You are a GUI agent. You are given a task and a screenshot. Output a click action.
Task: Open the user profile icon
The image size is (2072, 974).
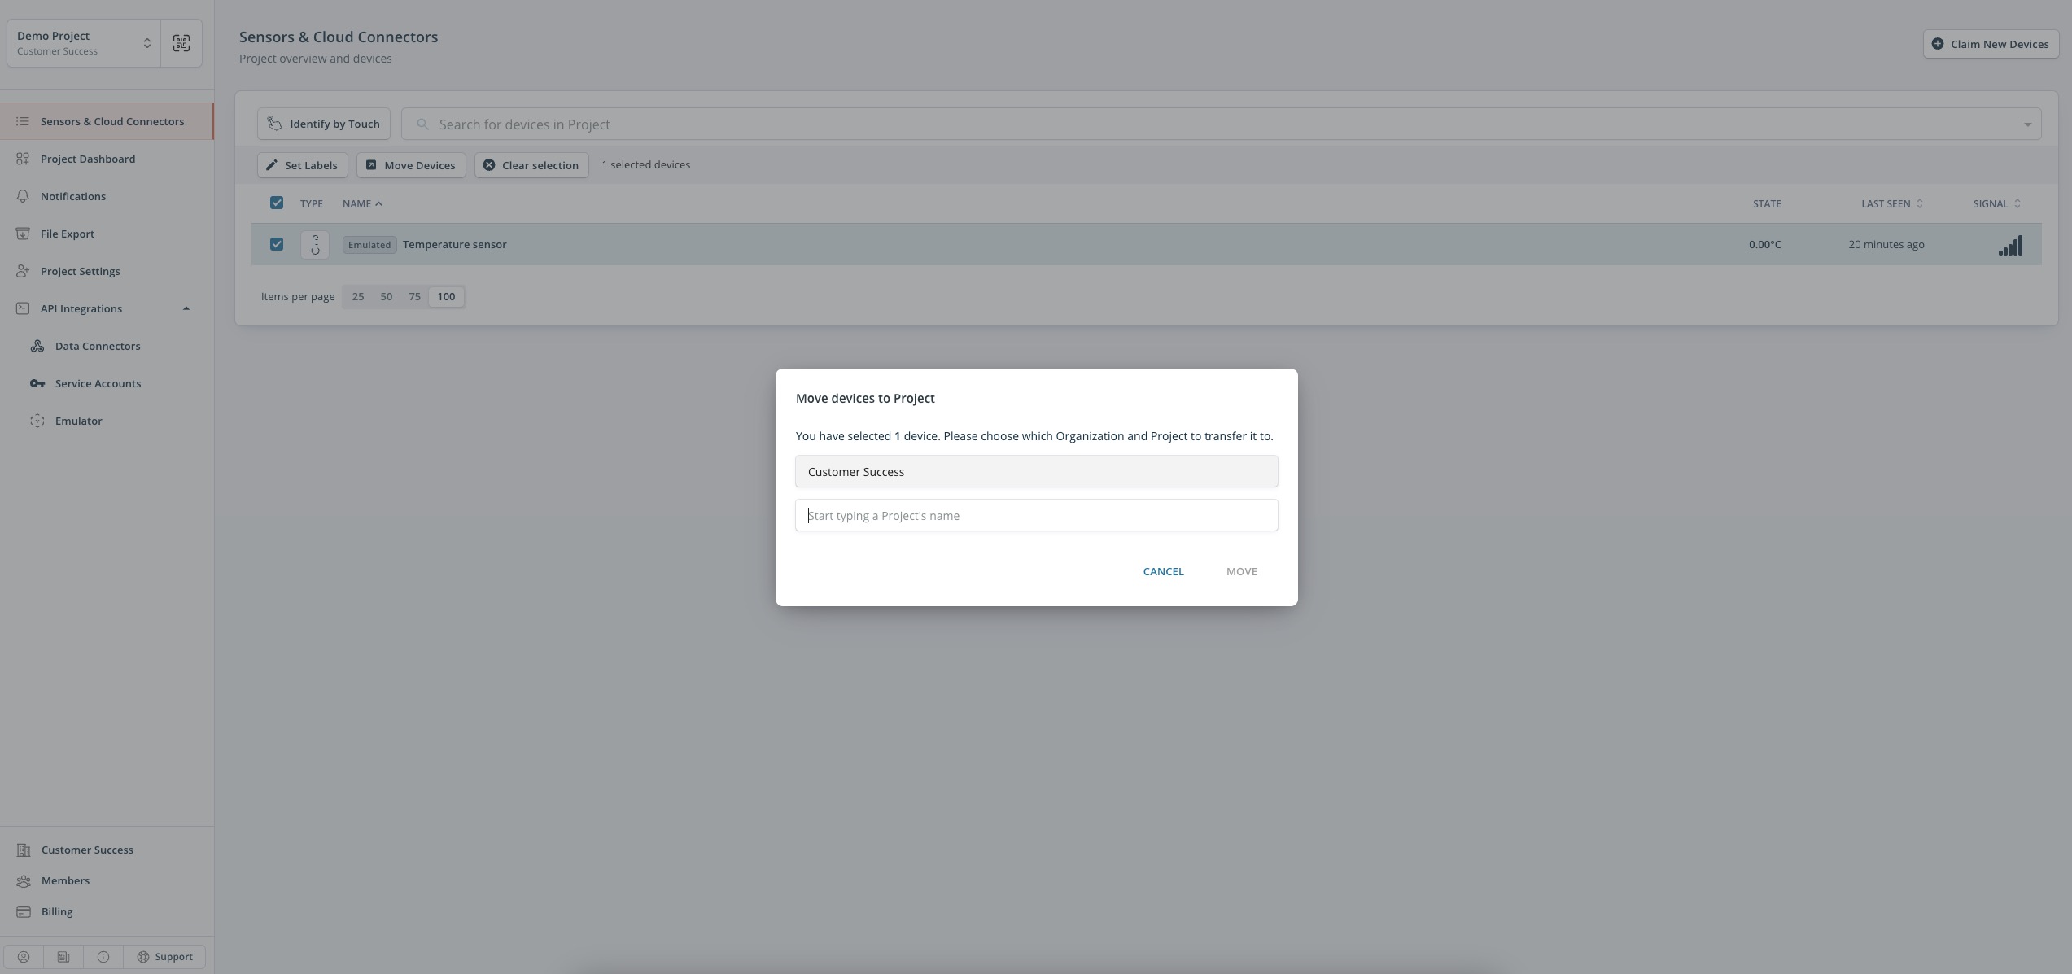coord(24,957)
